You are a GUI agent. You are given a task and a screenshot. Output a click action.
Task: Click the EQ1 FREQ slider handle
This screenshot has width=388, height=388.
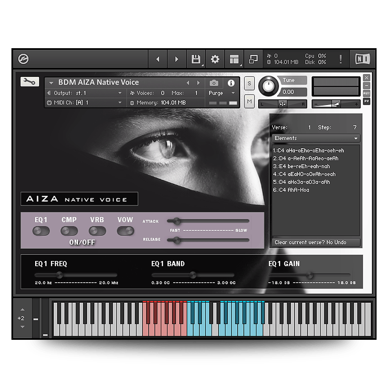pyautogui.click(x=59, y=275)
